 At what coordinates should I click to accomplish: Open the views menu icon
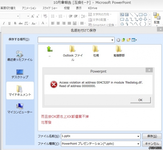(134, 40)
